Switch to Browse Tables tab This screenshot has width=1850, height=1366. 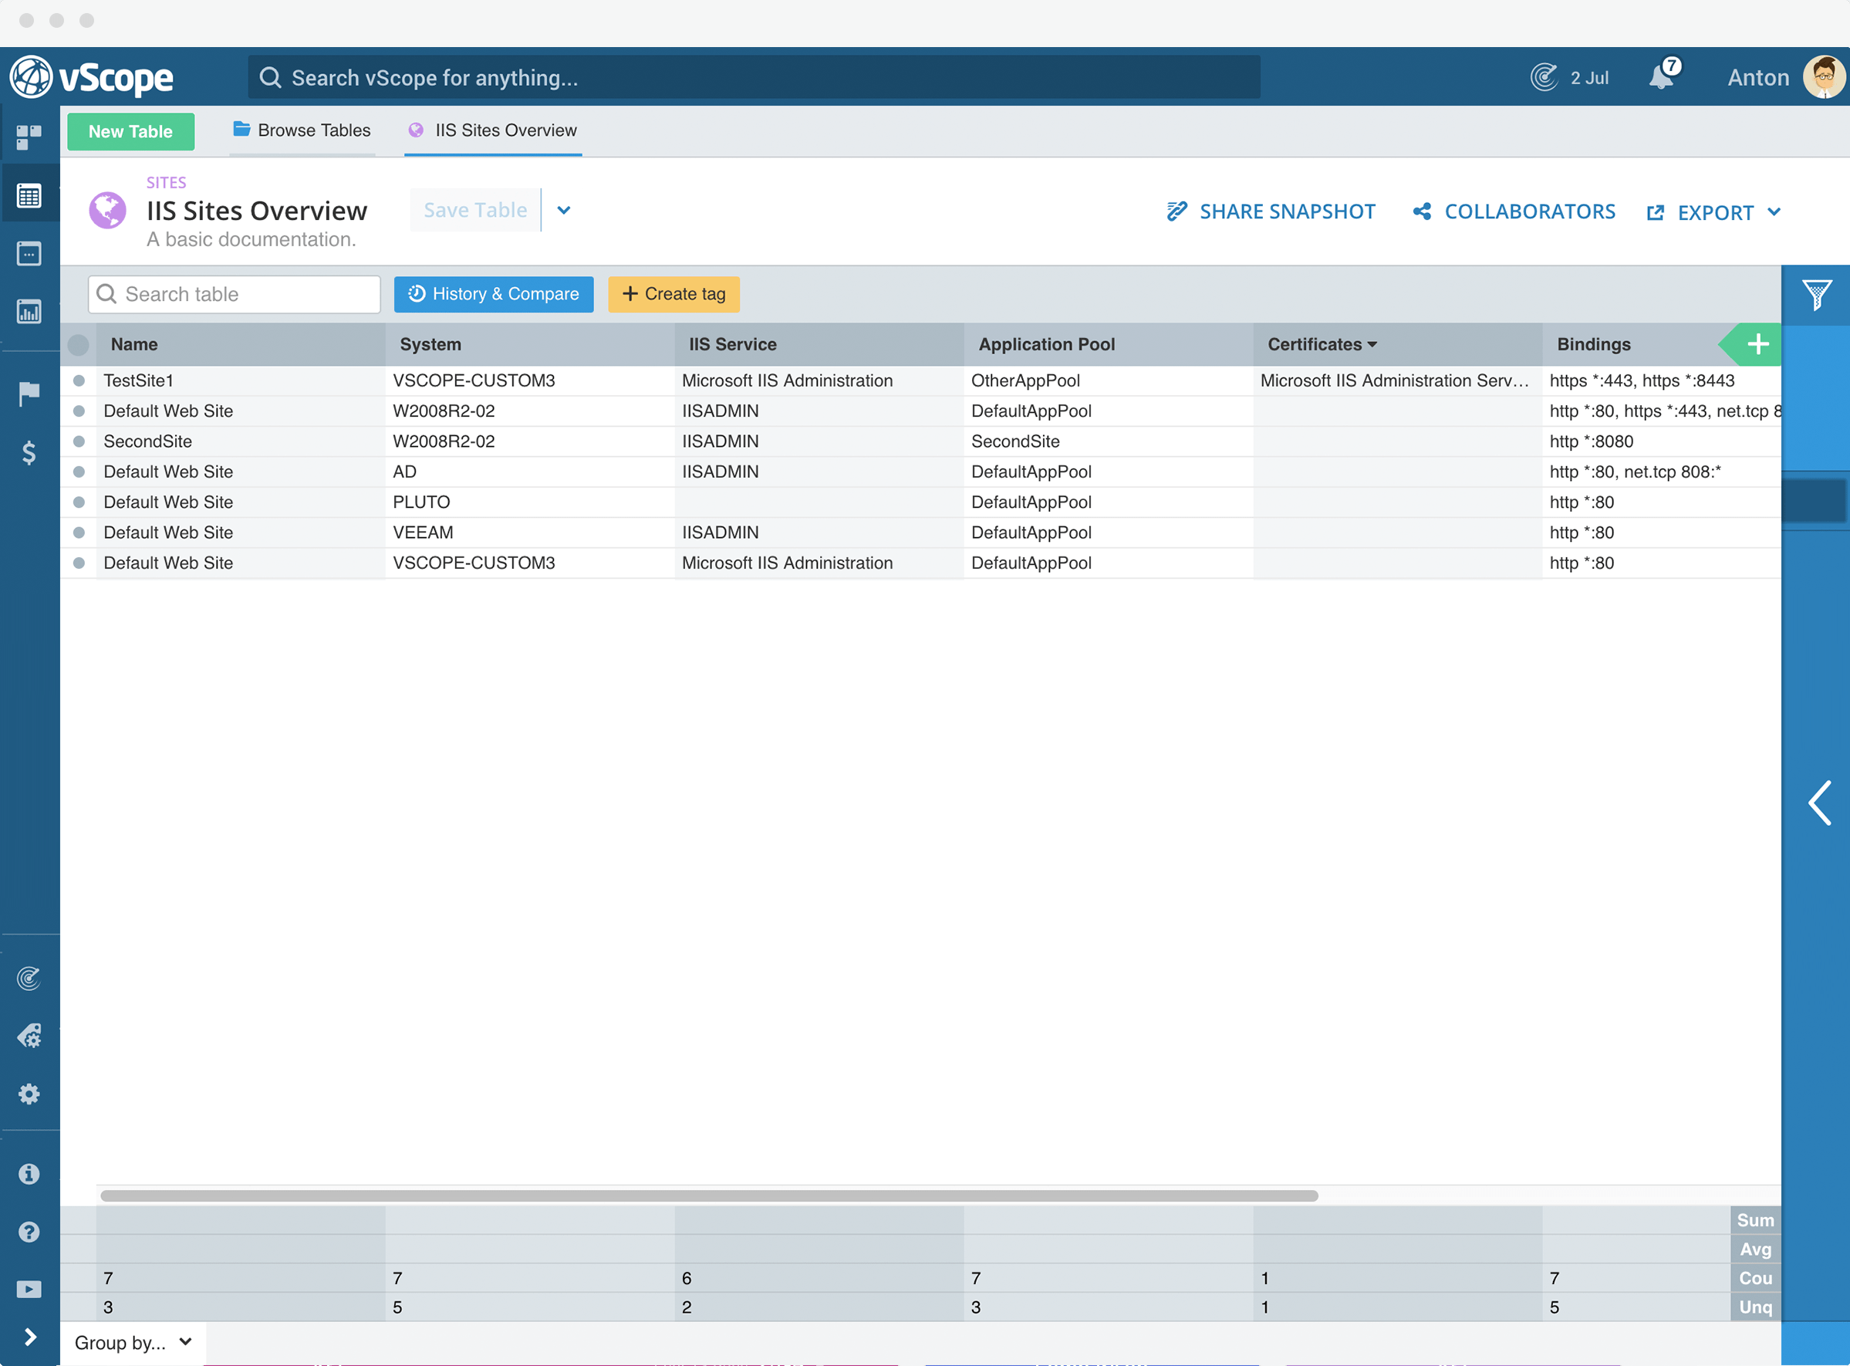point(302,130)
